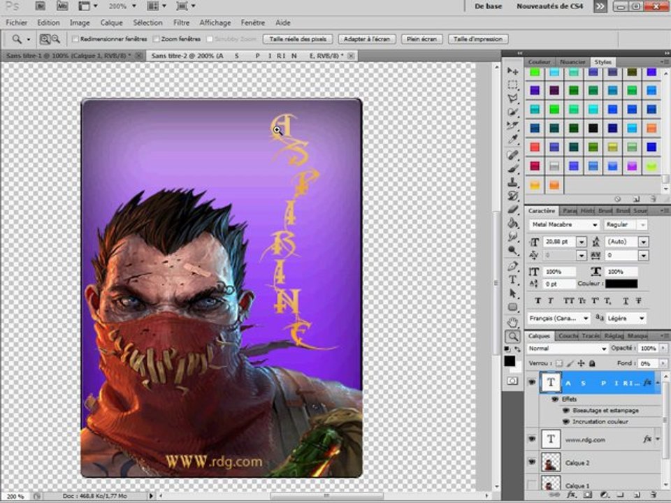
Task: Switch to the Couleur panel tab
Action: (x=539, y=62)
